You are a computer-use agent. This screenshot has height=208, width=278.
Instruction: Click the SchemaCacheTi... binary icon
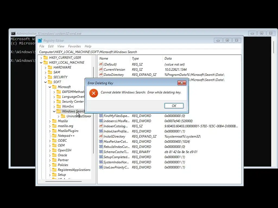[101, 152]
